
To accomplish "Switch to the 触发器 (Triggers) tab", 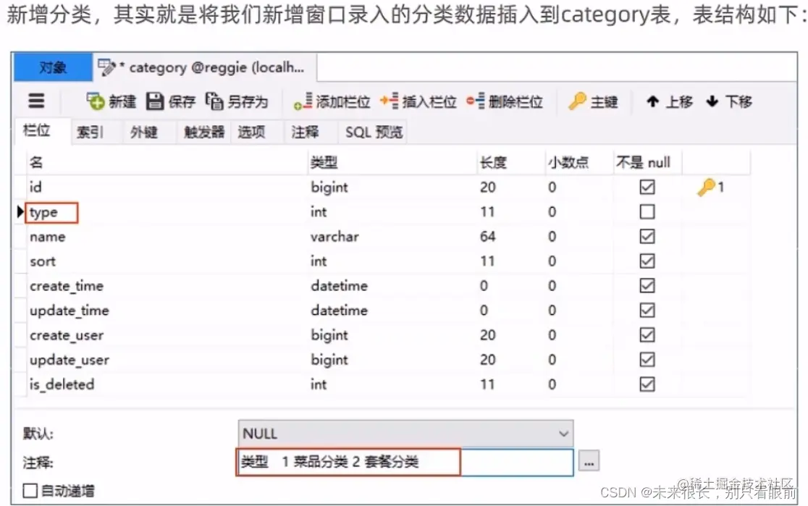I will (x=204, y=132).
